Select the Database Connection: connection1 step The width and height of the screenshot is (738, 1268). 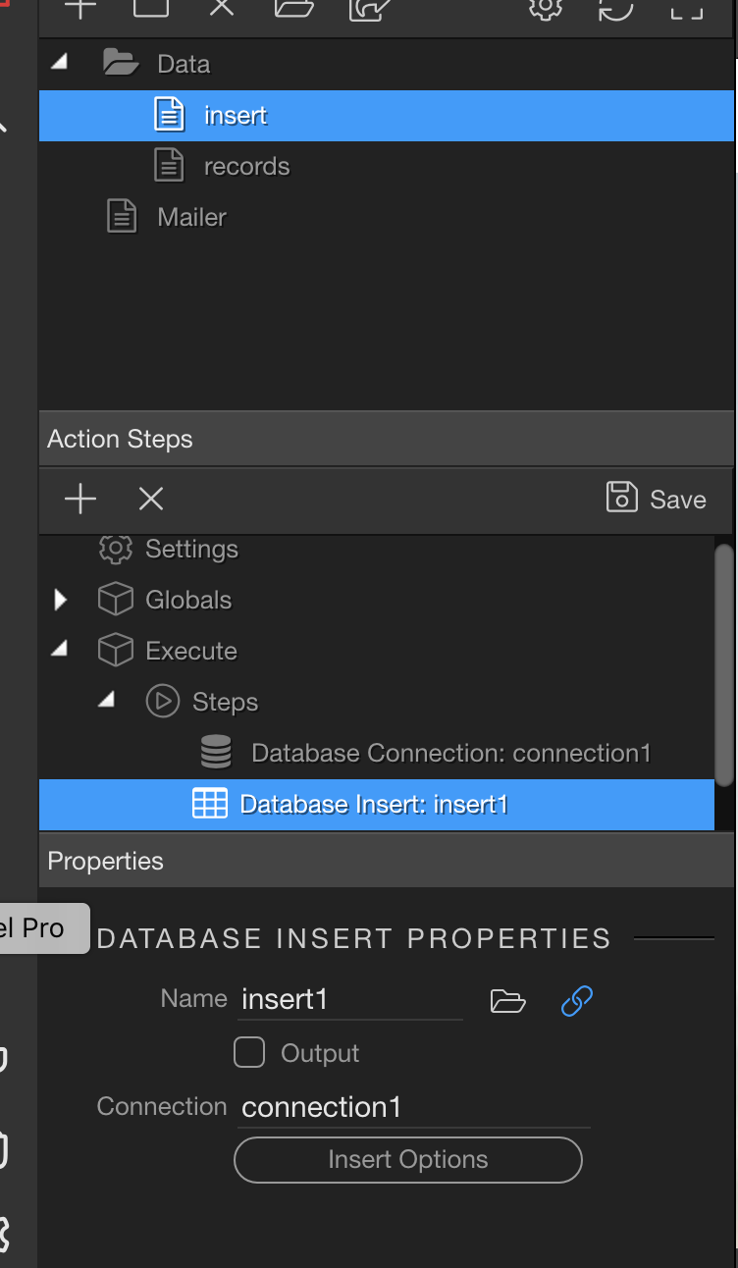(425, 753)
